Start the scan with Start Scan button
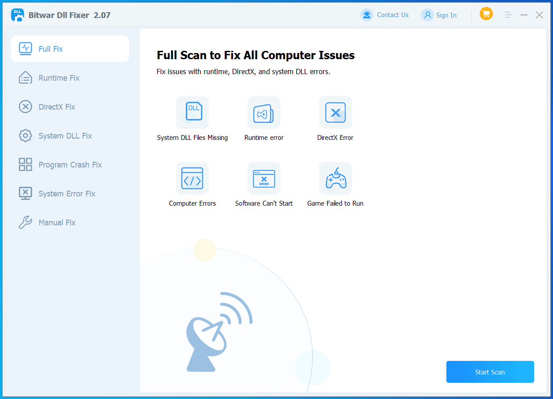Image resolution: width=553 pixels, height=399 pixels. click(x=490, y=372)
